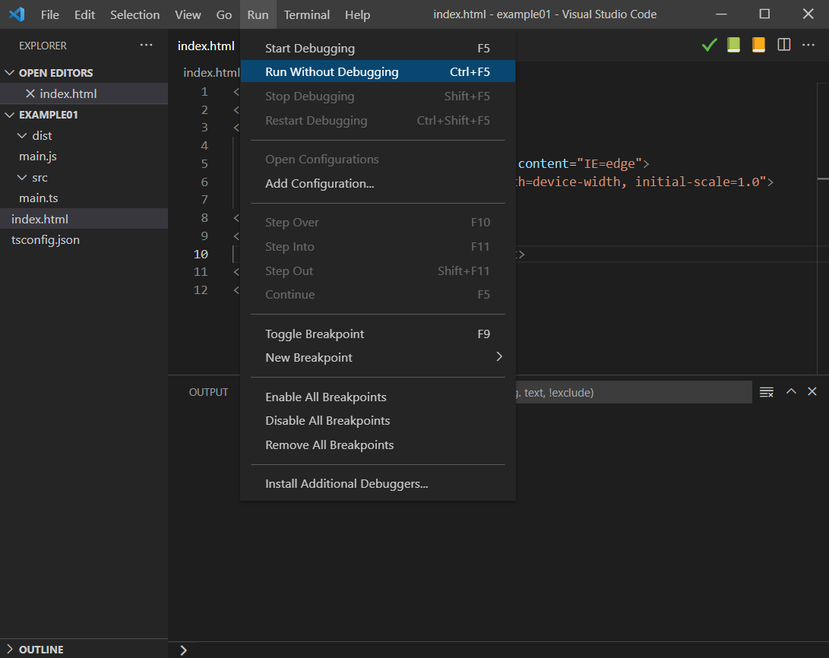829x658 pixels.
Task: Open main.ts in the explorer
Action: click(39, 198)
